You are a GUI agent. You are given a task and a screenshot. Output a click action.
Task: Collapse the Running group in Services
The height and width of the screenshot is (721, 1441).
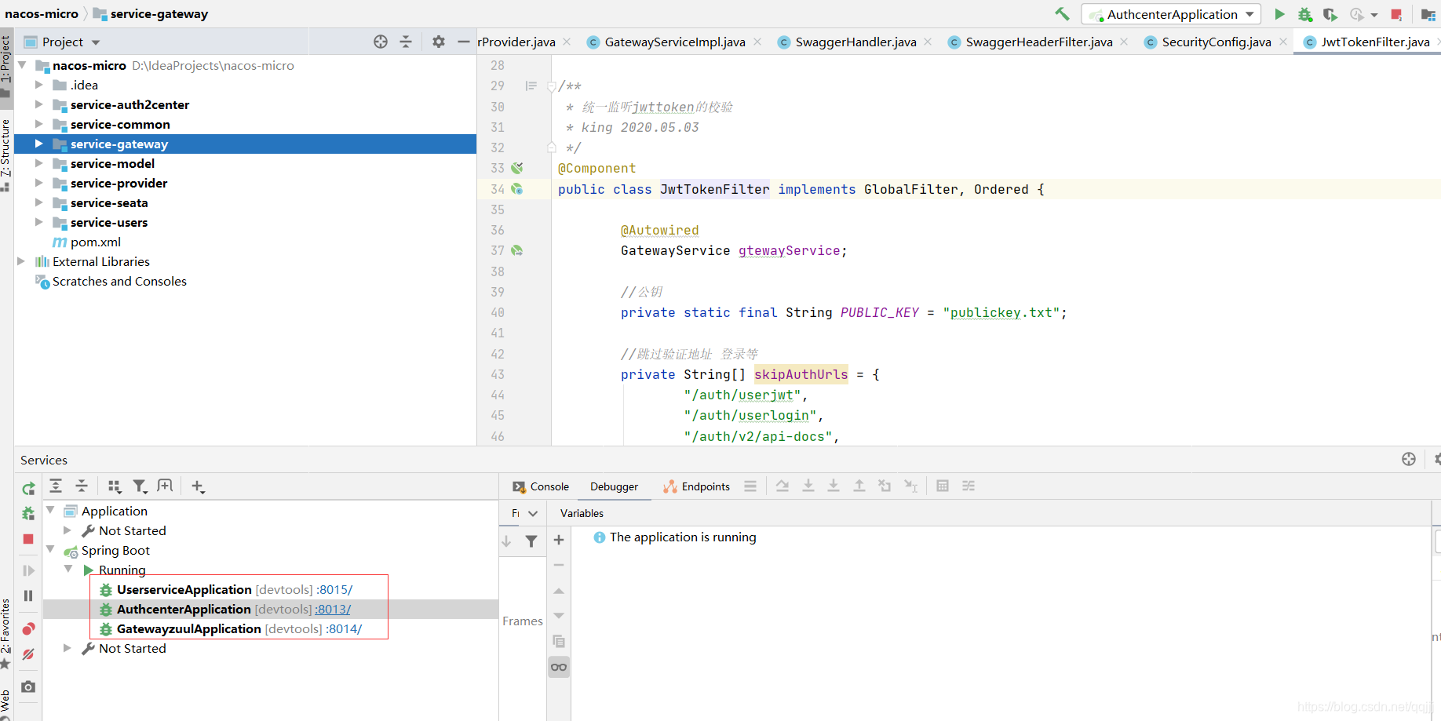pyautogui.click(x=68, y=570)
